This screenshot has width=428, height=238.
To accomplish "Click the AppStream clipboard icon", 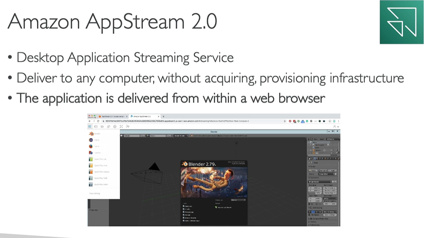I will pos(108,126).
